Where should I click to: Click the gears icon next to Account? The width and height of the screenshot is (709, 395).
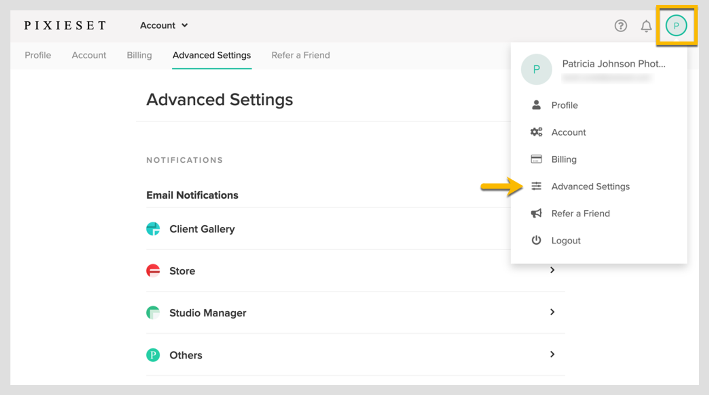point(536,132)
